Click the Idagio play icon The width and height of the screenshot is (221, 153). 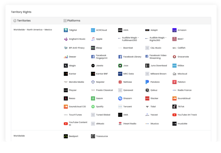pyautogui.click(x=66, y=66)
